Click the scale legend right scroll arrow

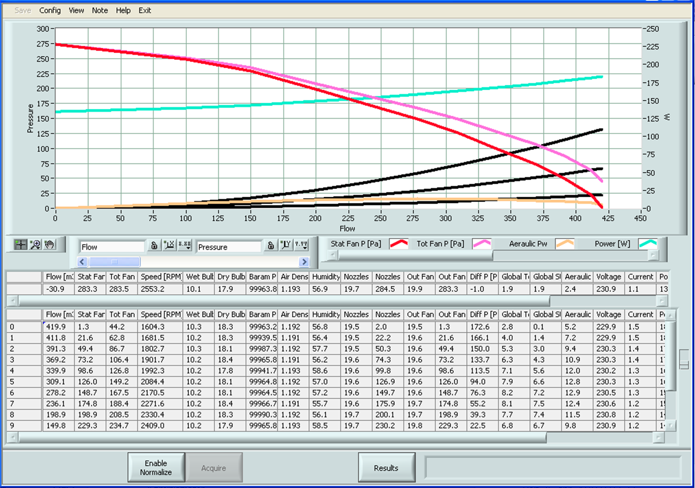click(x=304, y=262)
